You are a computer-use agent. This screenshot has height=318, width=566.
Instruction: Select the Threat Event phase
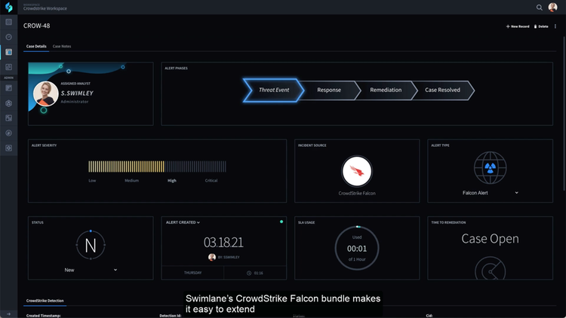273,90
